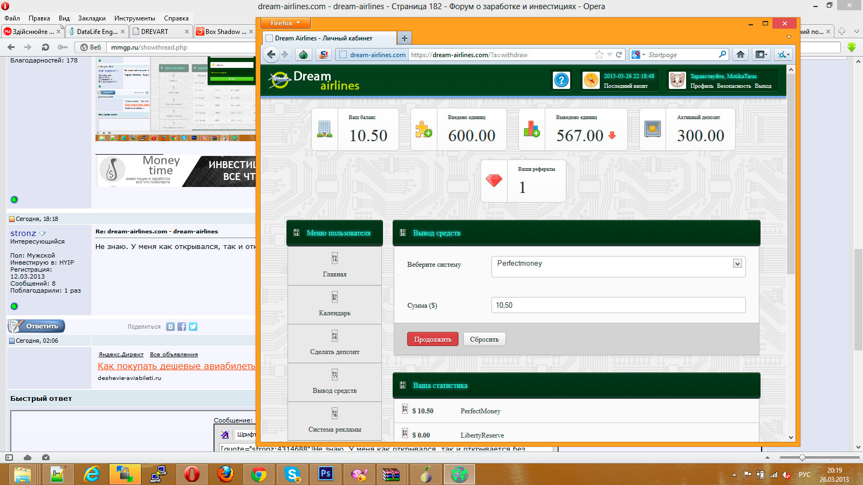The width and height of the screenshot is (863, 485).
Task: Bookmark this page with the star icon
Action: coord(599,54)
